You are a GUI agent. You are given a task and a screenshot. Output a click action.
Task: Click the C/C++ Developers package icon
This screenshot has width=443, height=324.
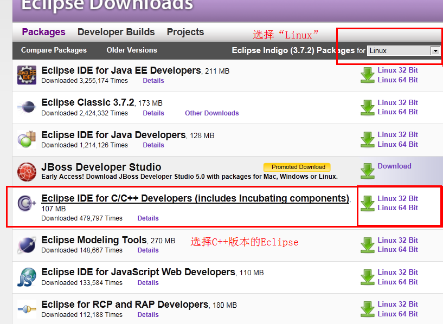click(x=27, y=203)
